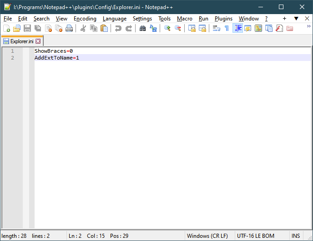Paste from clipboard with Paste icon
The width and height of the screenshot is (313, 241).
click(104, 28)
